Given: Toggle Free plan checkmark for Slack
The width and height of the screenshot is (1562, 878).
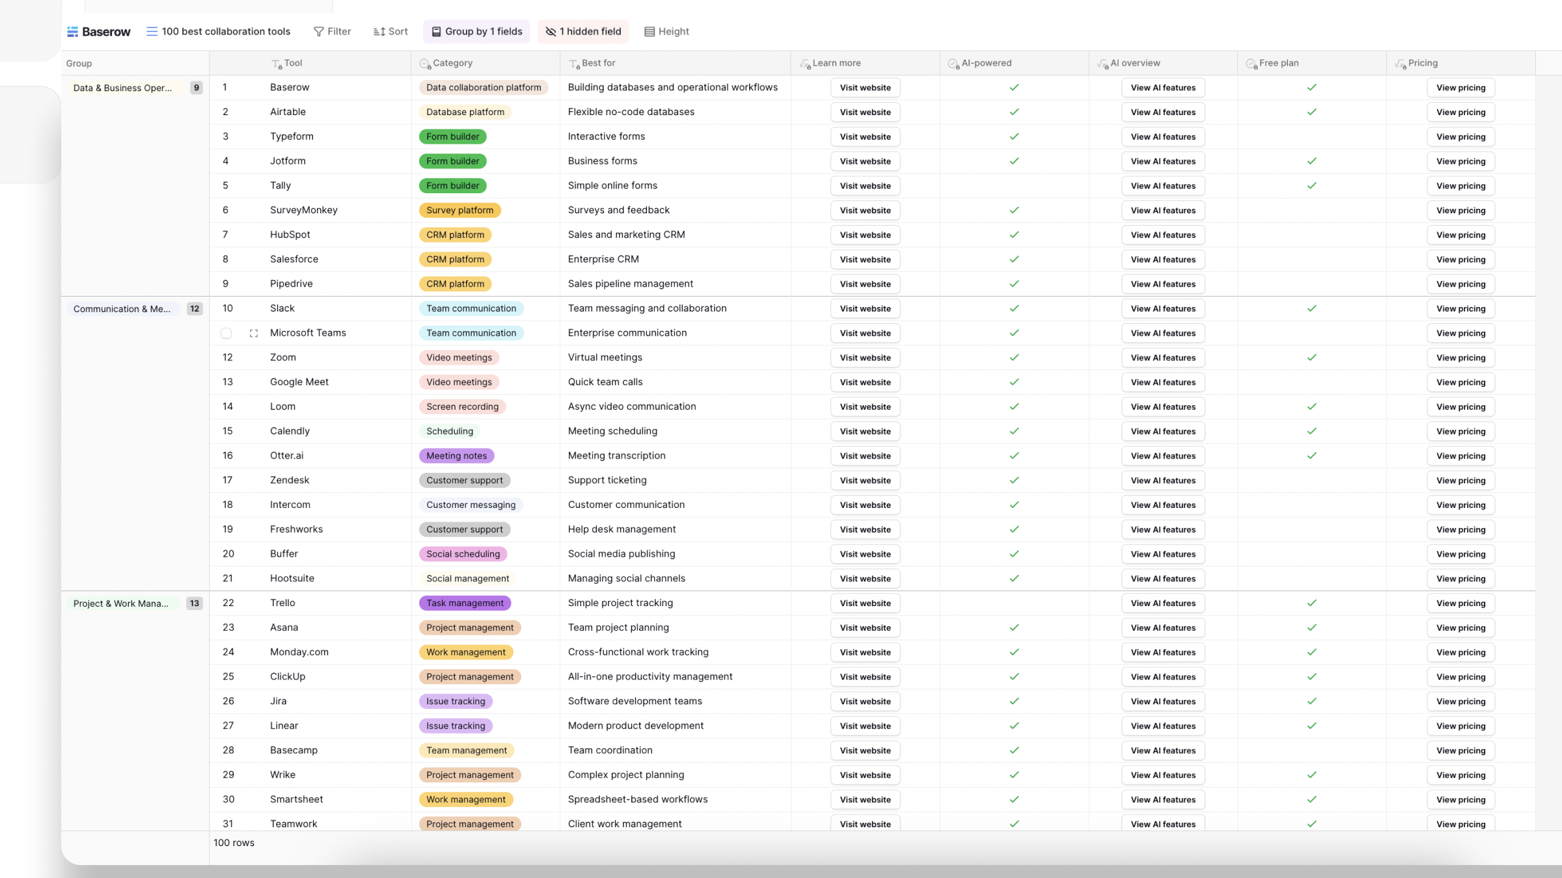Looking at the screenshot, I should pyautogui.click(x=1312, y=308).
